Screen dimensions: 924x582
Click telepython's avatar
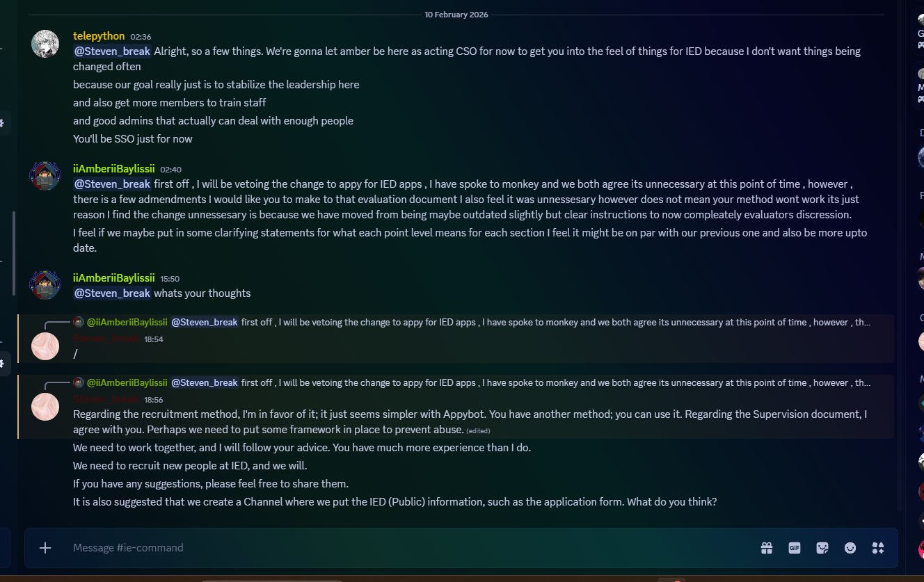click(45, 44)
